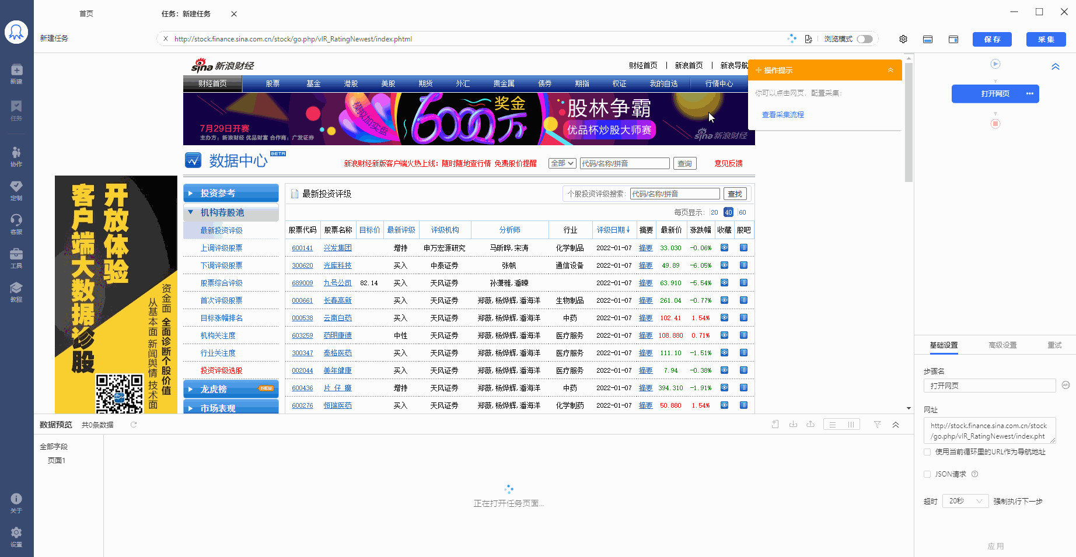Image resolution: width=1076 pixels, height=557 pixels.
Task: Open the 协作 sidebar icon
Action: pyautogui.click(x=16, y=156)
